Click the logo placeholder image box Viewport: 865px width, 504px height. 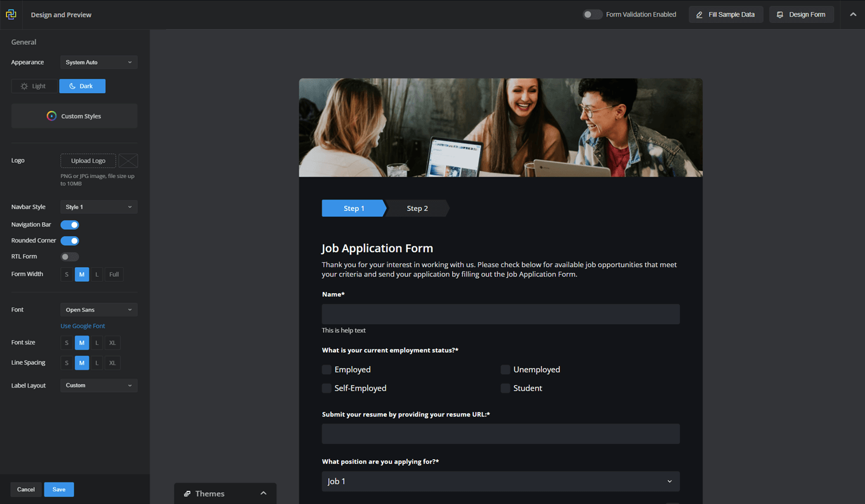coord(128,161)
